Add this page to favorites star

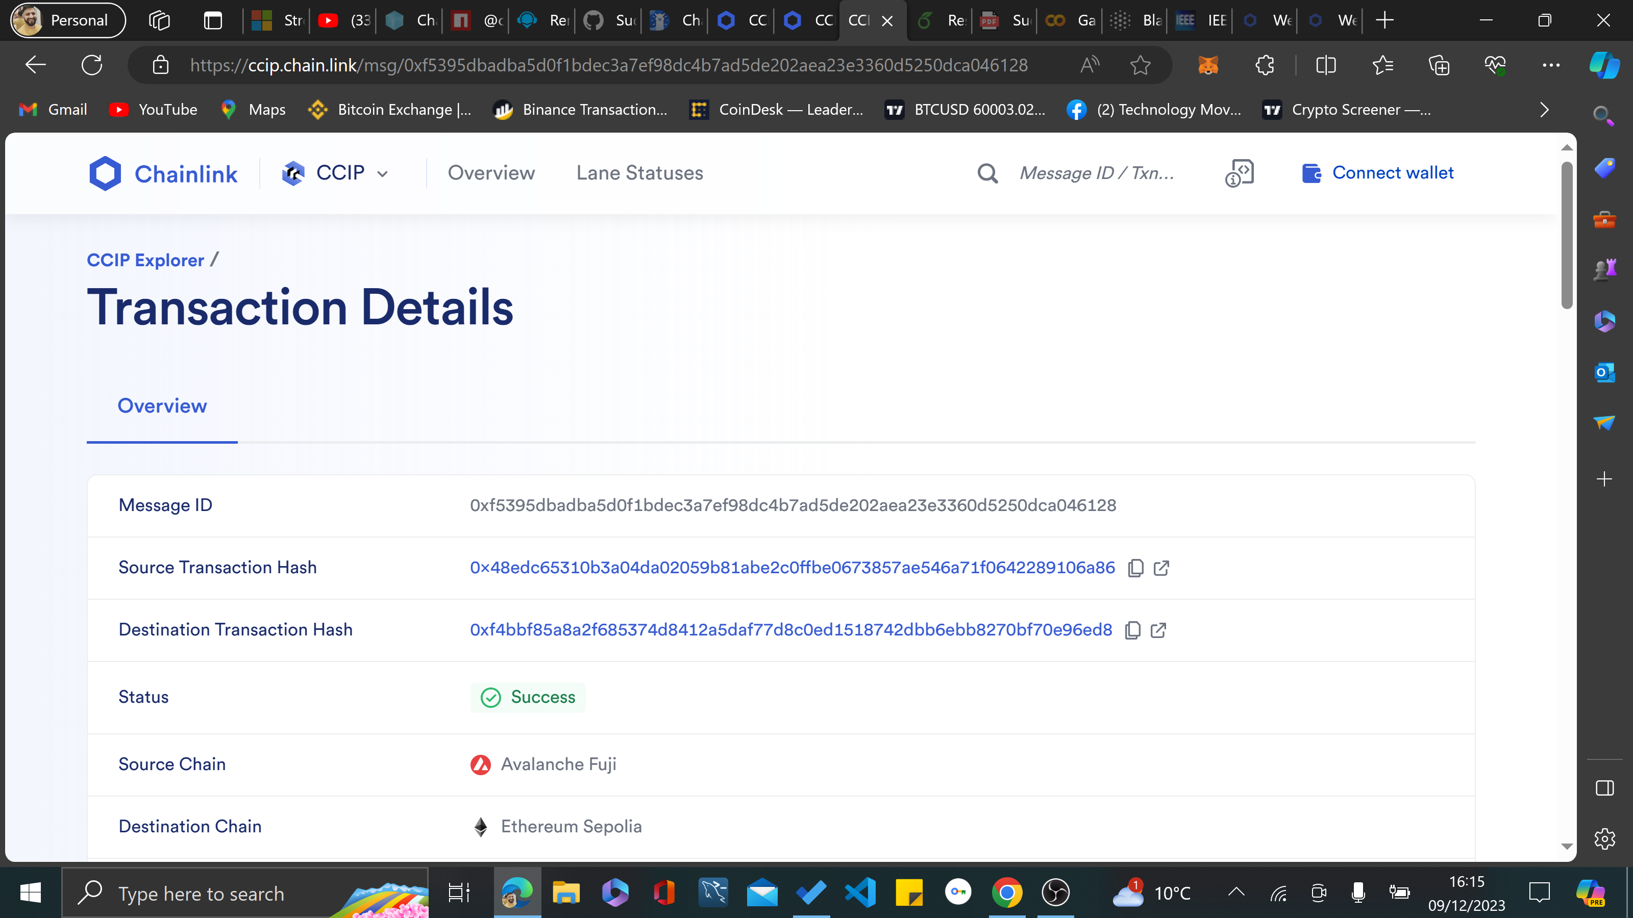(1140, 65)
